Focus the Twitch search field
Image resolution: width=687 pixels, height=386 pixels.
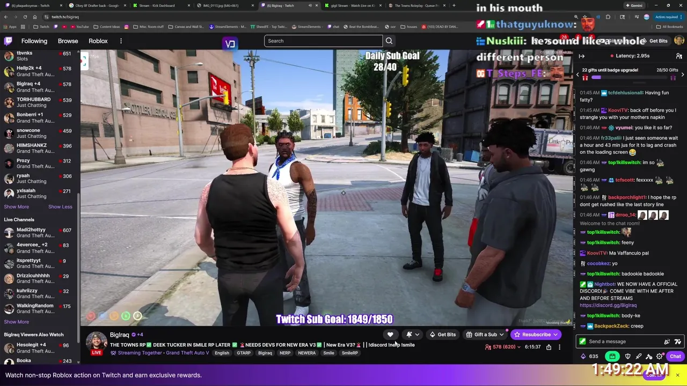click(x=323, y=41)
